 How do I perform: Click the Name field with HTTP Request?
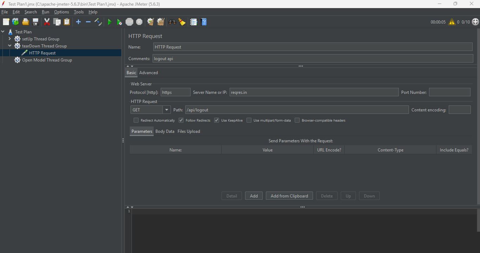[x=313, y=47]
